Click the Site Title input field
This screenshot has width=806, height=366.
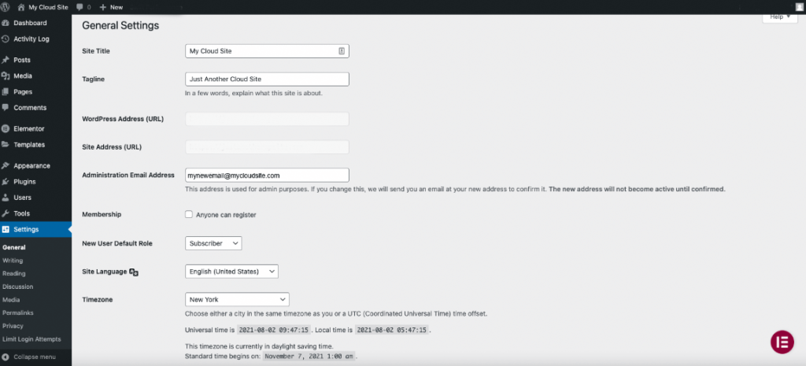[267, 51]
